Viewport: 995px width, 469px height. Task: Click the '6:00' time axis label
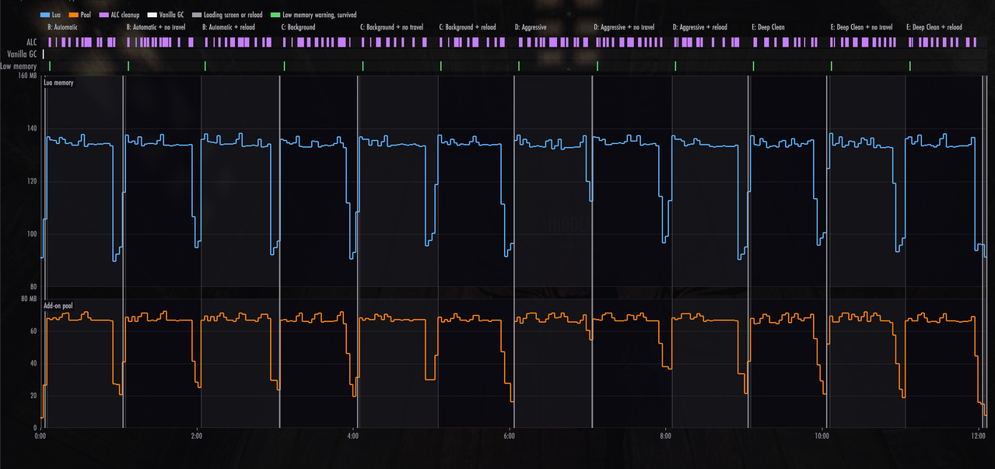point(509,436)
